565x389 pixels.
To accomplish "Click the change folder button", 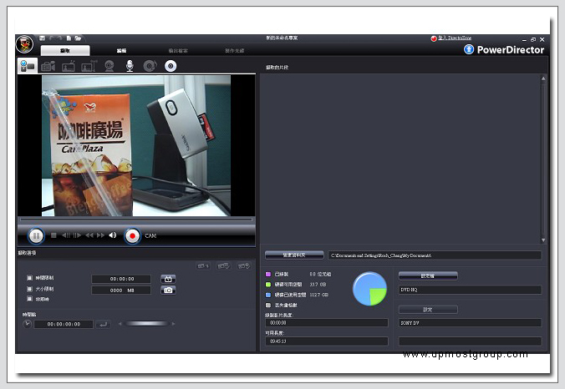I will point(293,255).
